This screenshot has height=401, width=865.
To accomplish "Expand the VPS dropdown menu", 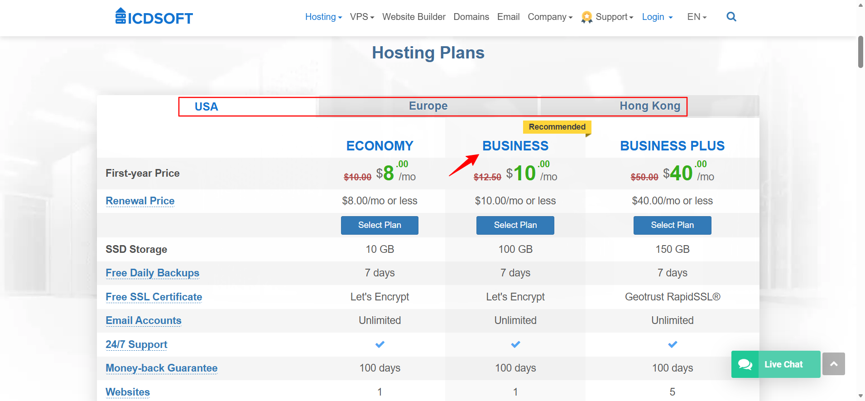I will (x=362, y=17).
